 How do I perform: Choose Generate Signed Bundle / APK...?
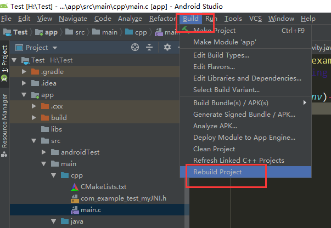(x=245, y=115)
